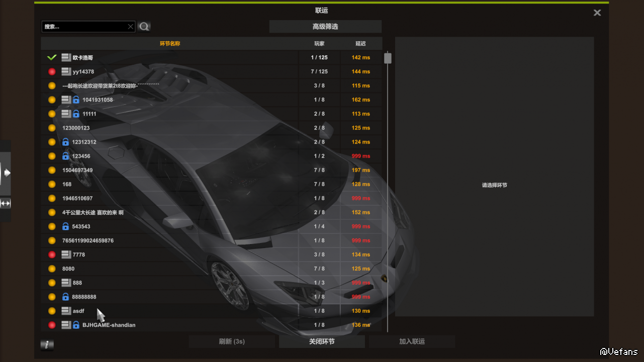Viewport: 644px width, 362px height.
Task: Click the mod list icon beside 888
Action: (66, 283)
